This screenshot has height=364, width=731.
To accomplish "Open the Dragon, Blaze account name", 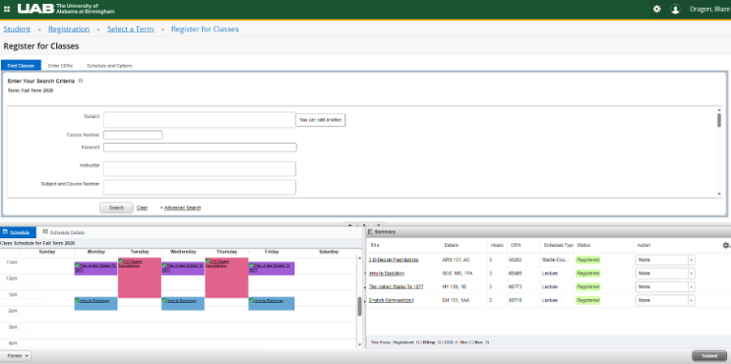I will coord(710,9).
